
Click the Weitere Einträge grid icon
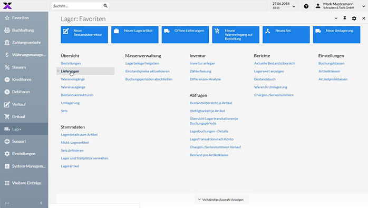pyautogui.click(x=7, y=183)
